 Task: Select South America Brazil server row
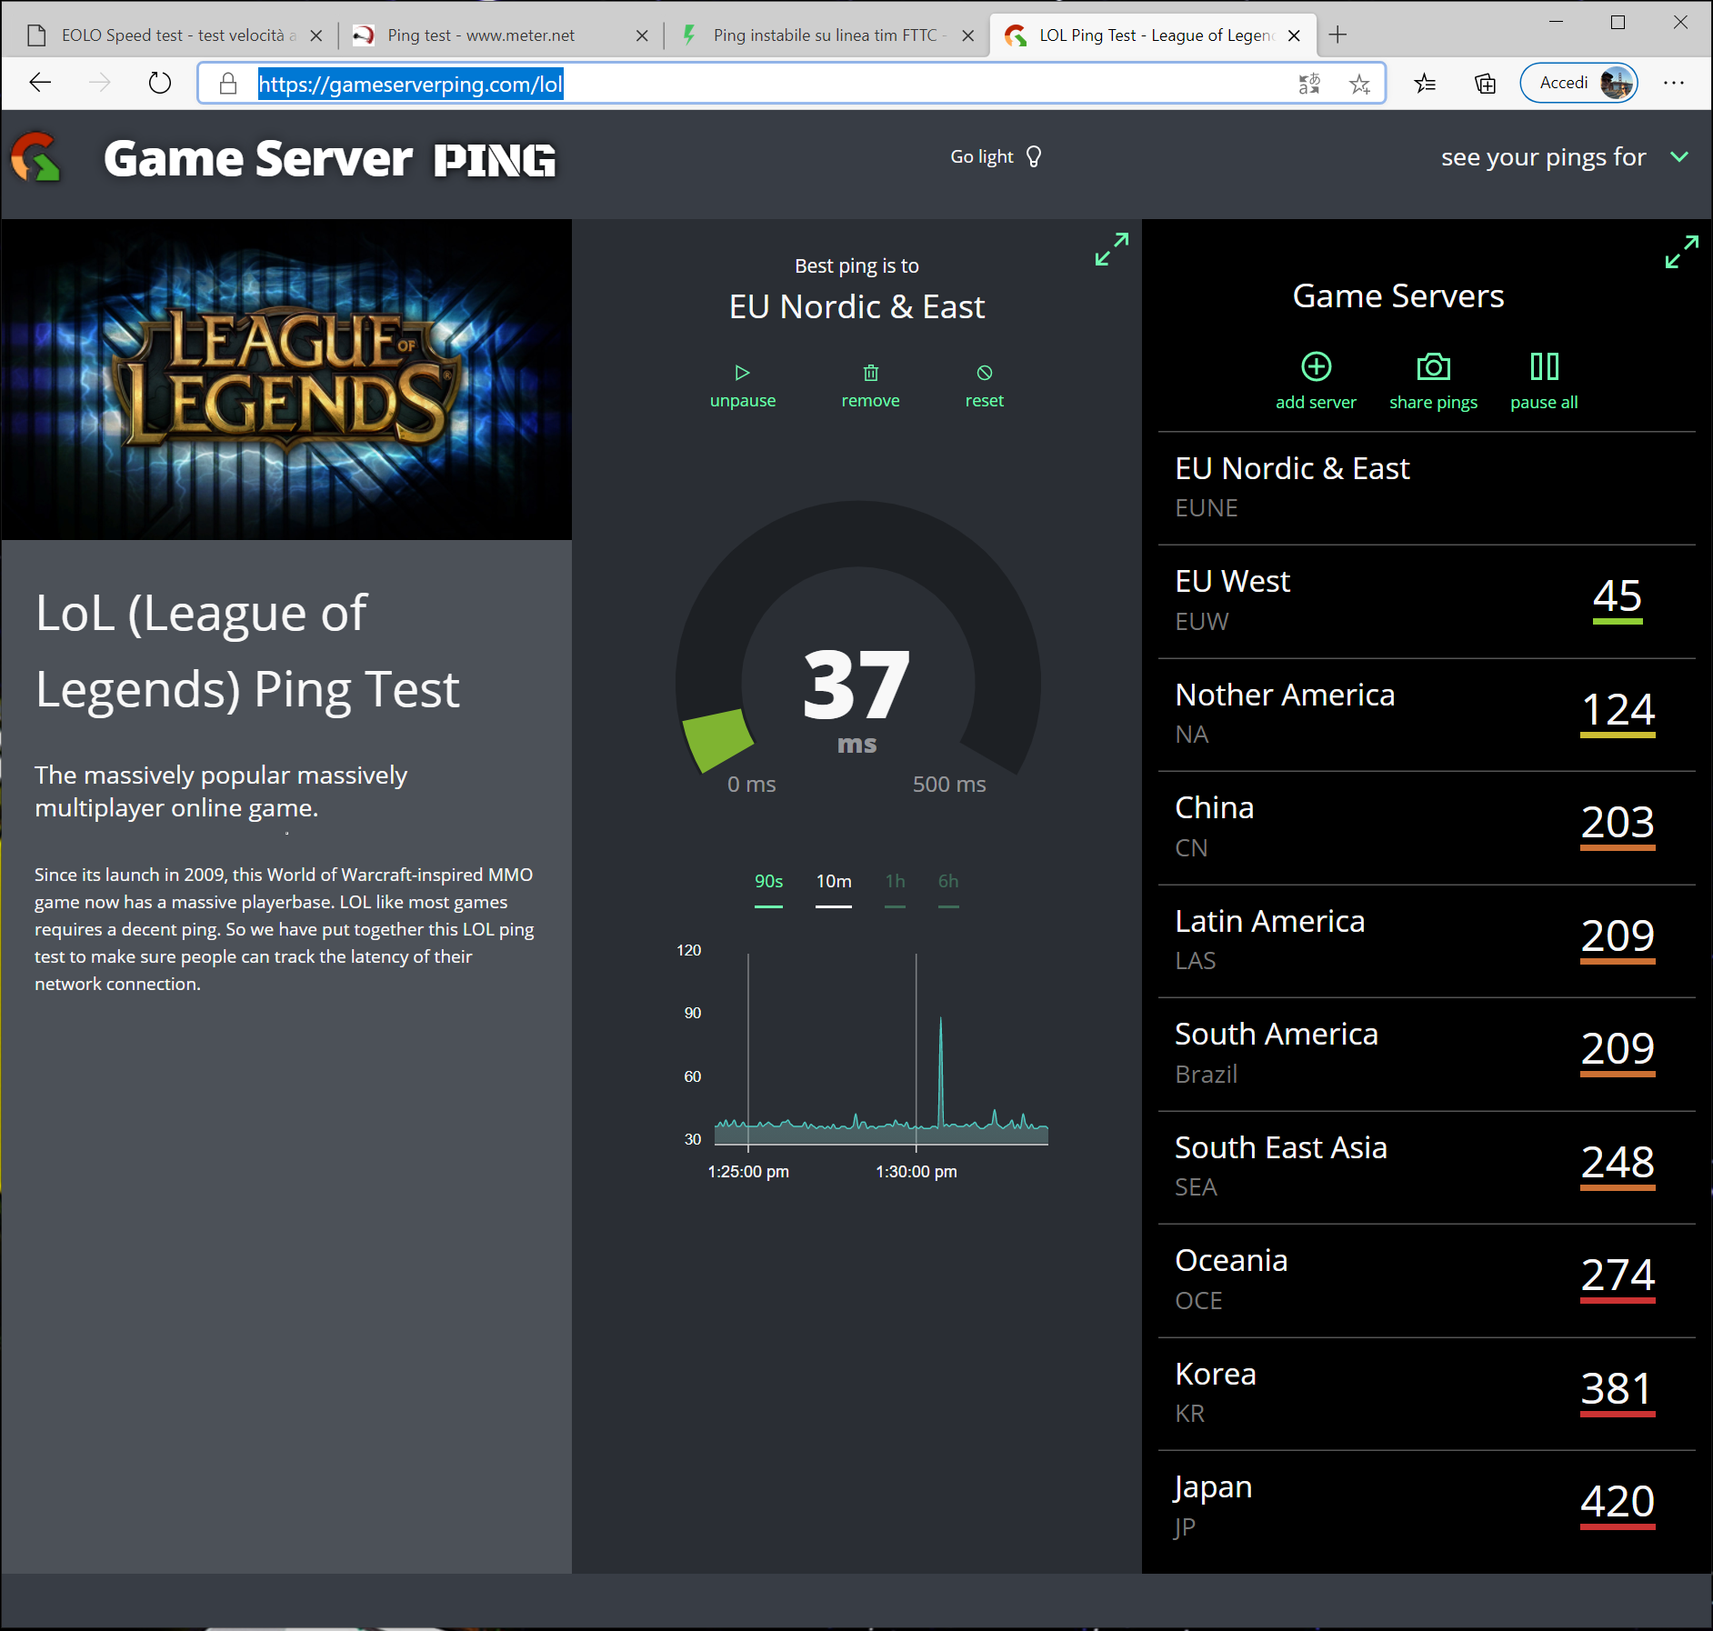(1427, 1055)
